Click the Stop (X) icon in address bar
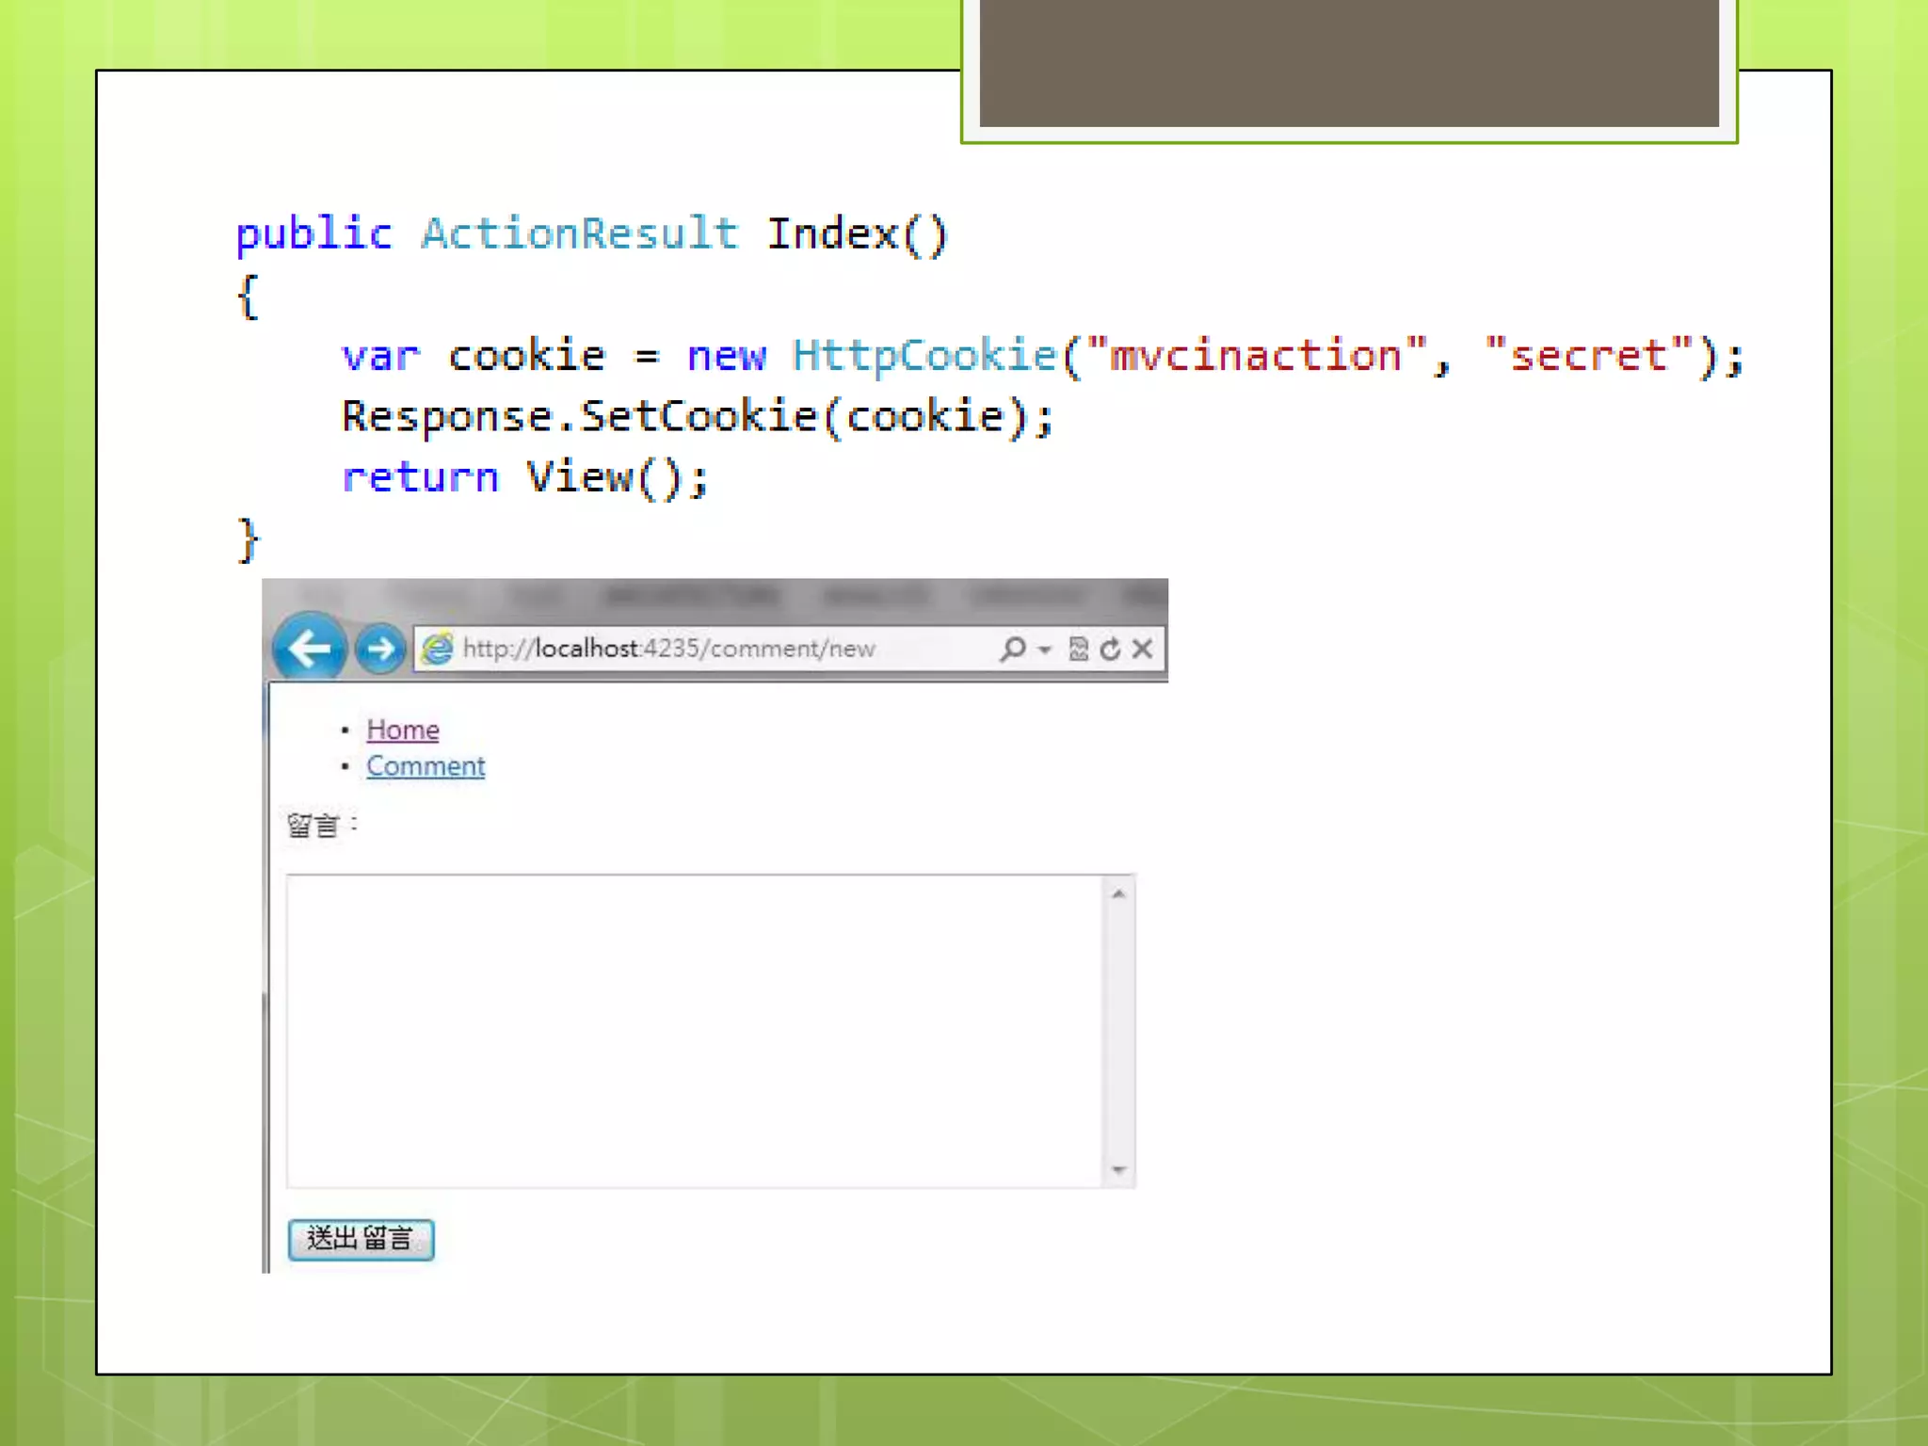 point(1143,649)
